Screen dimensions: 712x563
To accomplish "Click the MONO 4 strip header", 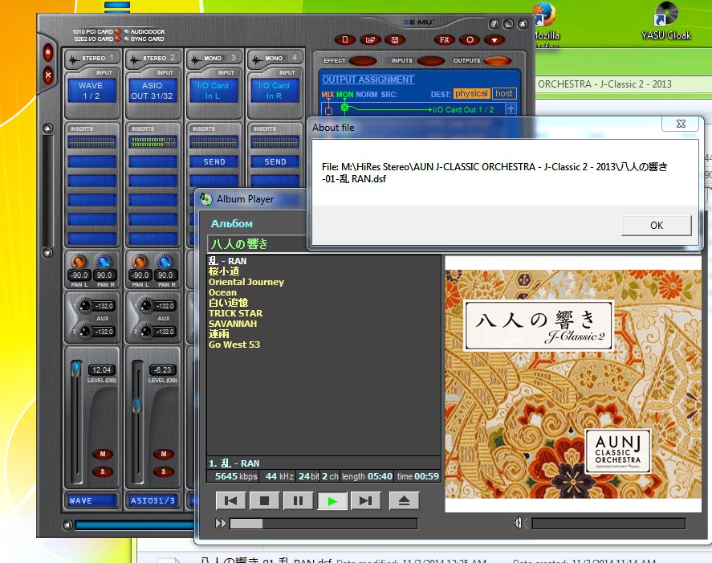I will pos(275,58).
